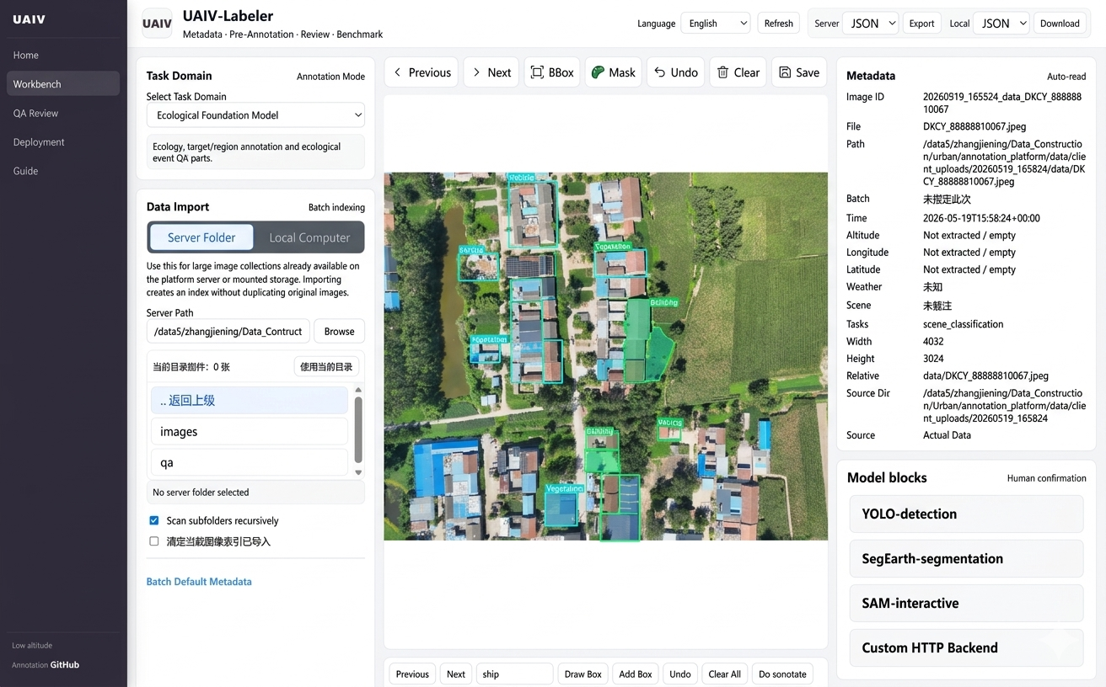Click the label field containing ship
1106x687 pixels.
tap(514, 674)
